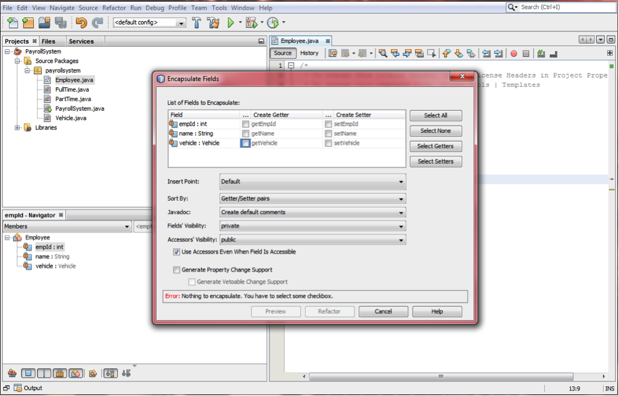
Task: Click the New File toolbar icon
Action: pyautogui.click(x=12, y=23)
